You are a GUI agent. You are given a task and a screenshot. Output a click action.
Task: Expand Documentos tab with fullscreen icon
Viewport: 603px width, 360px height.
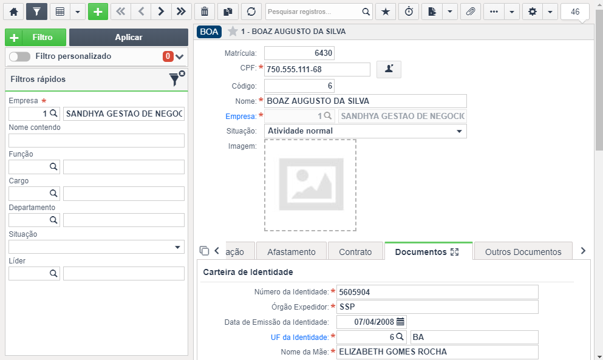point(455,252)
